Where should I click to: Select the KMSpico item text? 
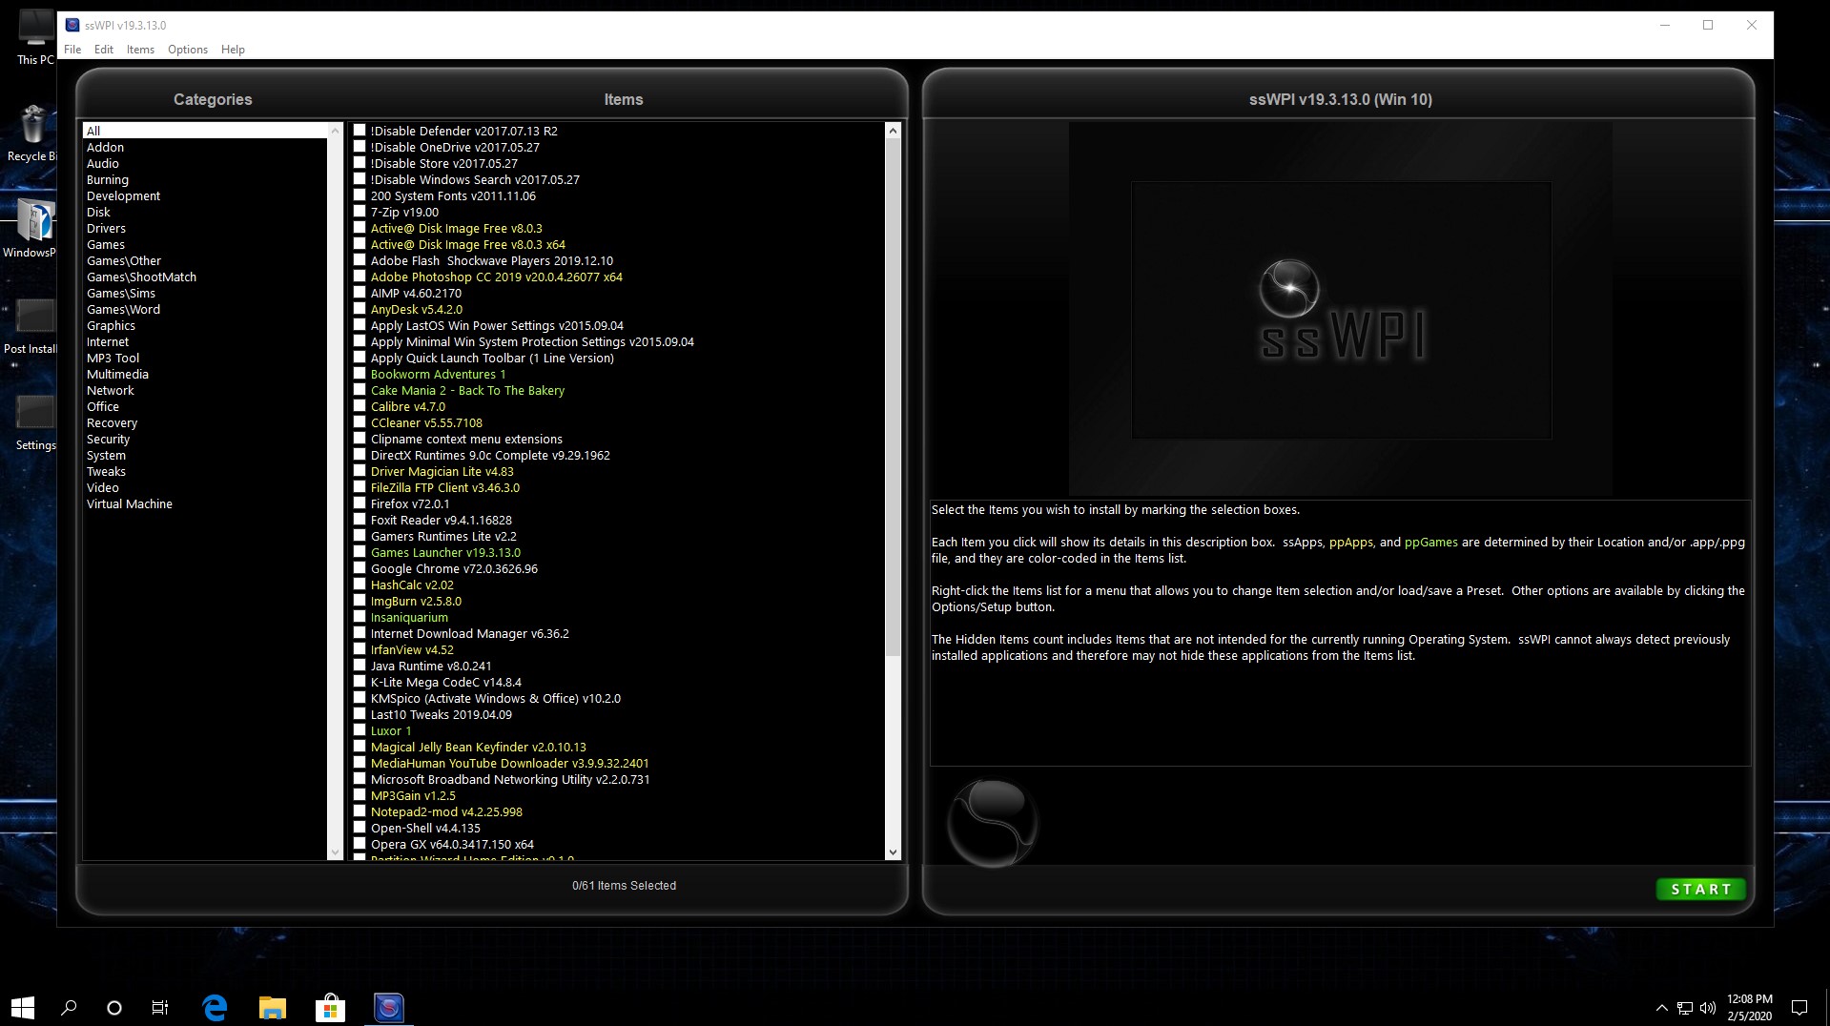[495, 698]
